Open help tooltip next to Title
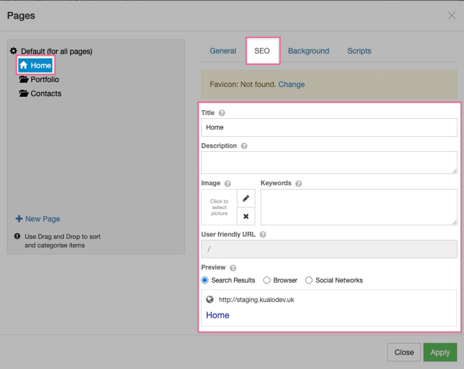The image size is (464, 369). [222, 113]
